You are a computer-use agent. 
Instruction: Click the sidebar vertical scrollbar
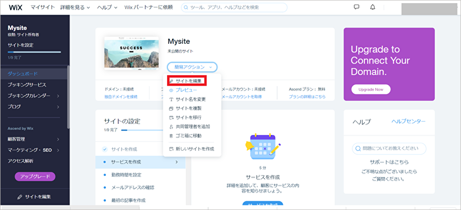(68, 97)
